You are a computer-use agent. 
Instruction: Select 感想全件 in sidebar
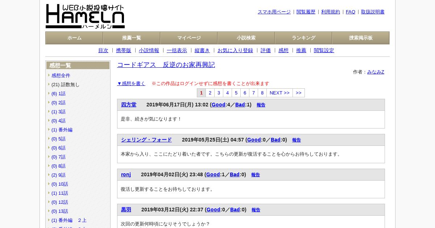pos(61,75)
